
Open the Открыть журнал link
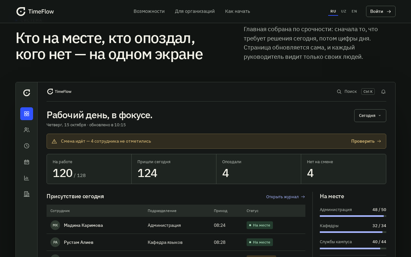click(285, 197)
